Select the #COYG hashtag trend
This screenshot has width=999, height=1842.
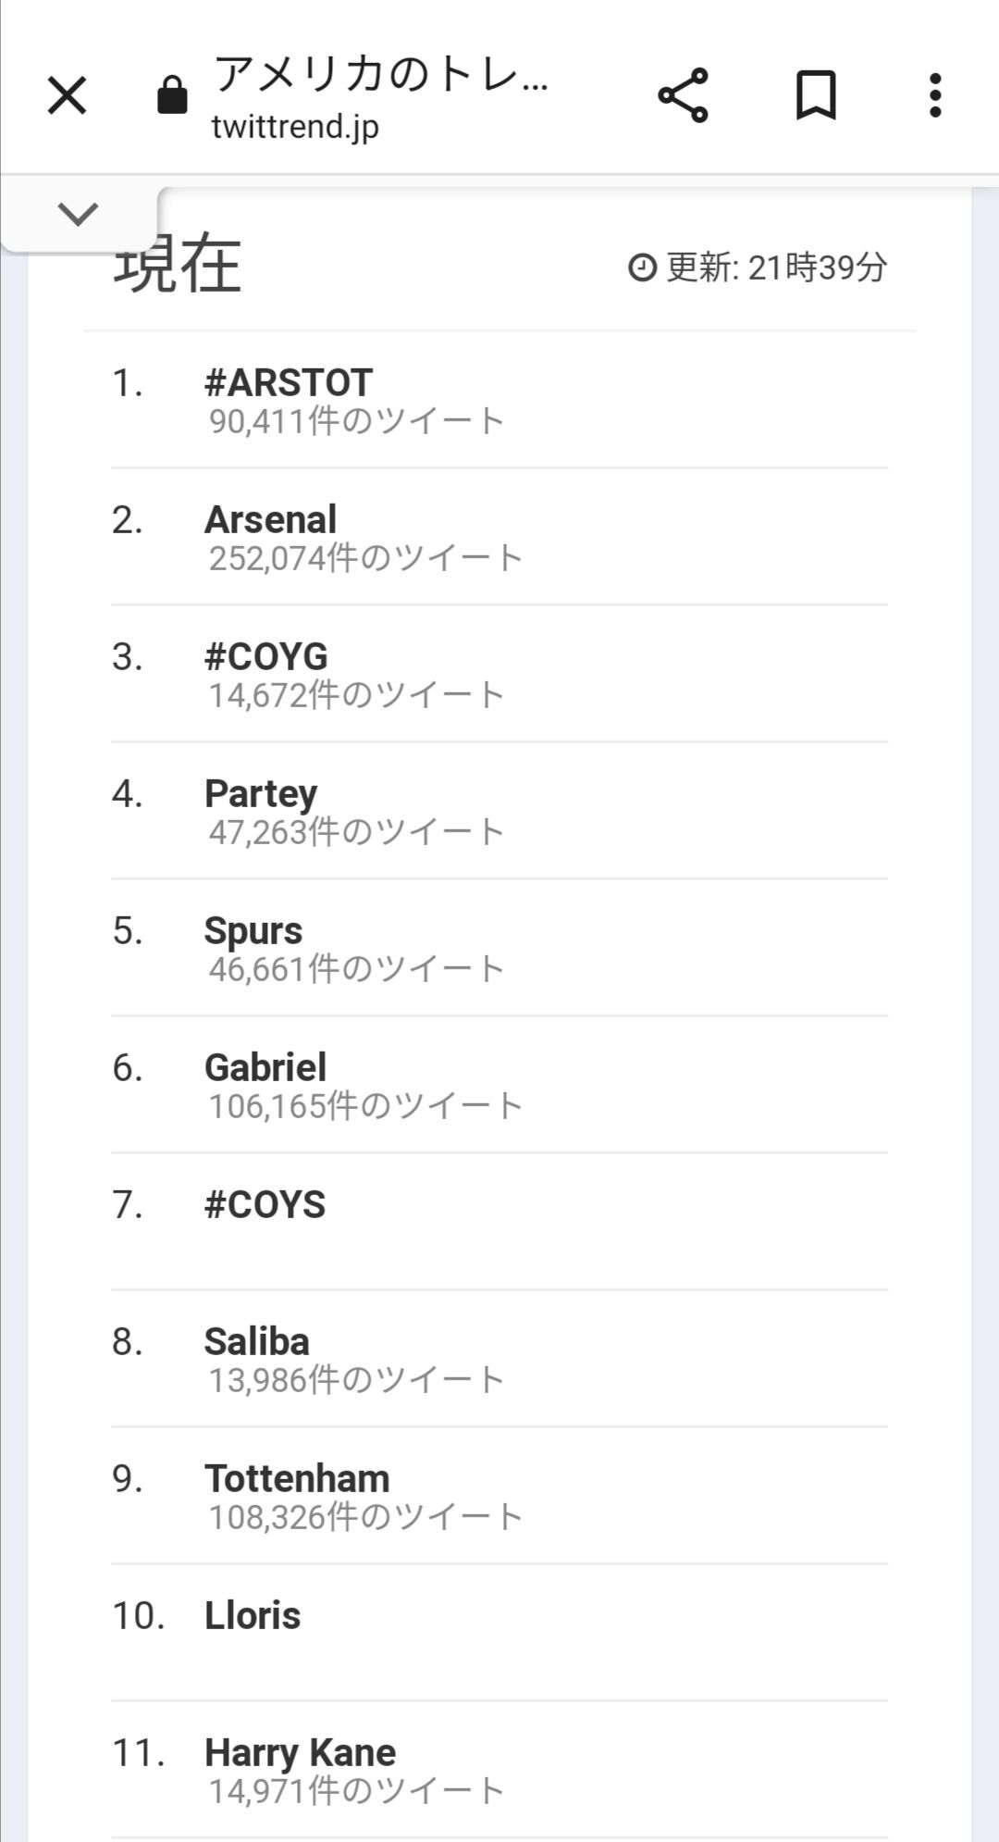[266, 656]
